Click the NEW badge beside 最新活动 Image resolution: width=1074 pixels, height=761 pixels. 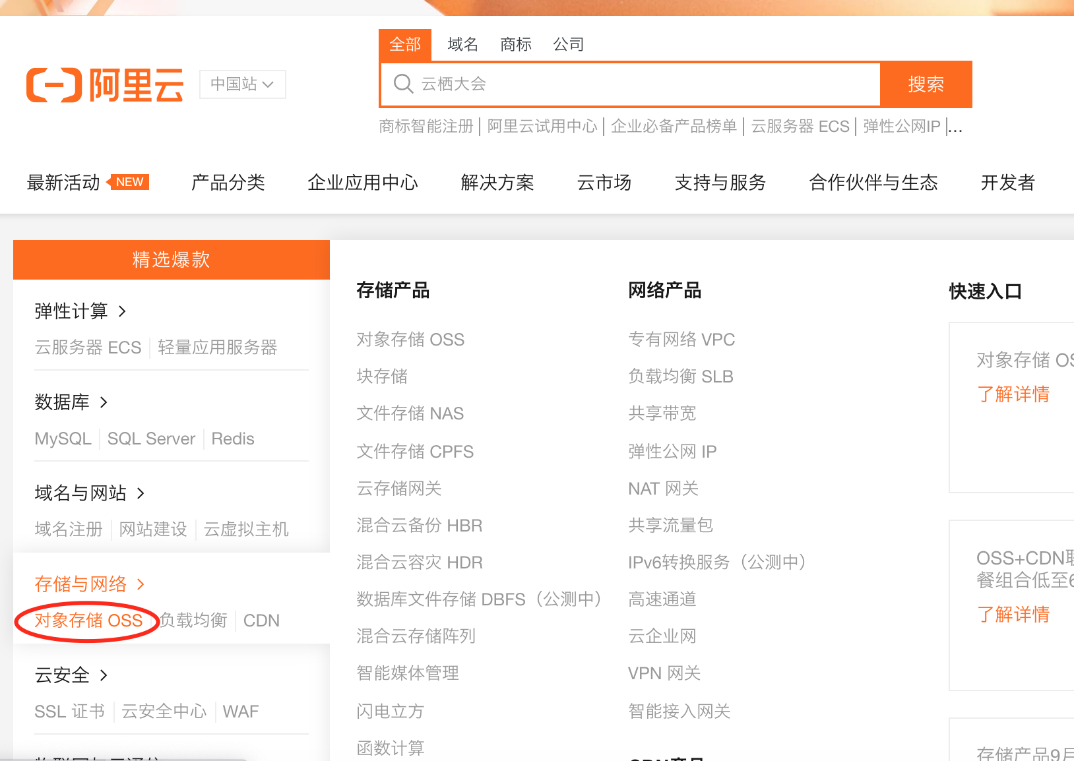click(x=129, y=182)
